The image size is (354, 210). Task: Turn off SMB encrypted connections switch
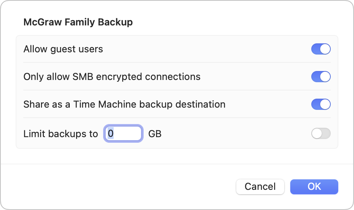[x=321, y=77]
